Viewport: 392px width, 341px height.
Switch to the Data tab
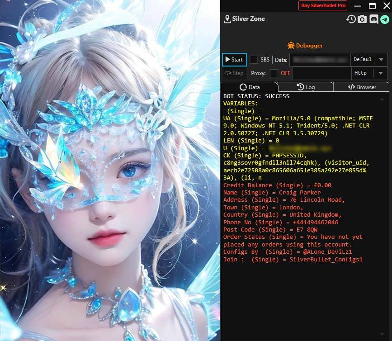tap(250, 87)
